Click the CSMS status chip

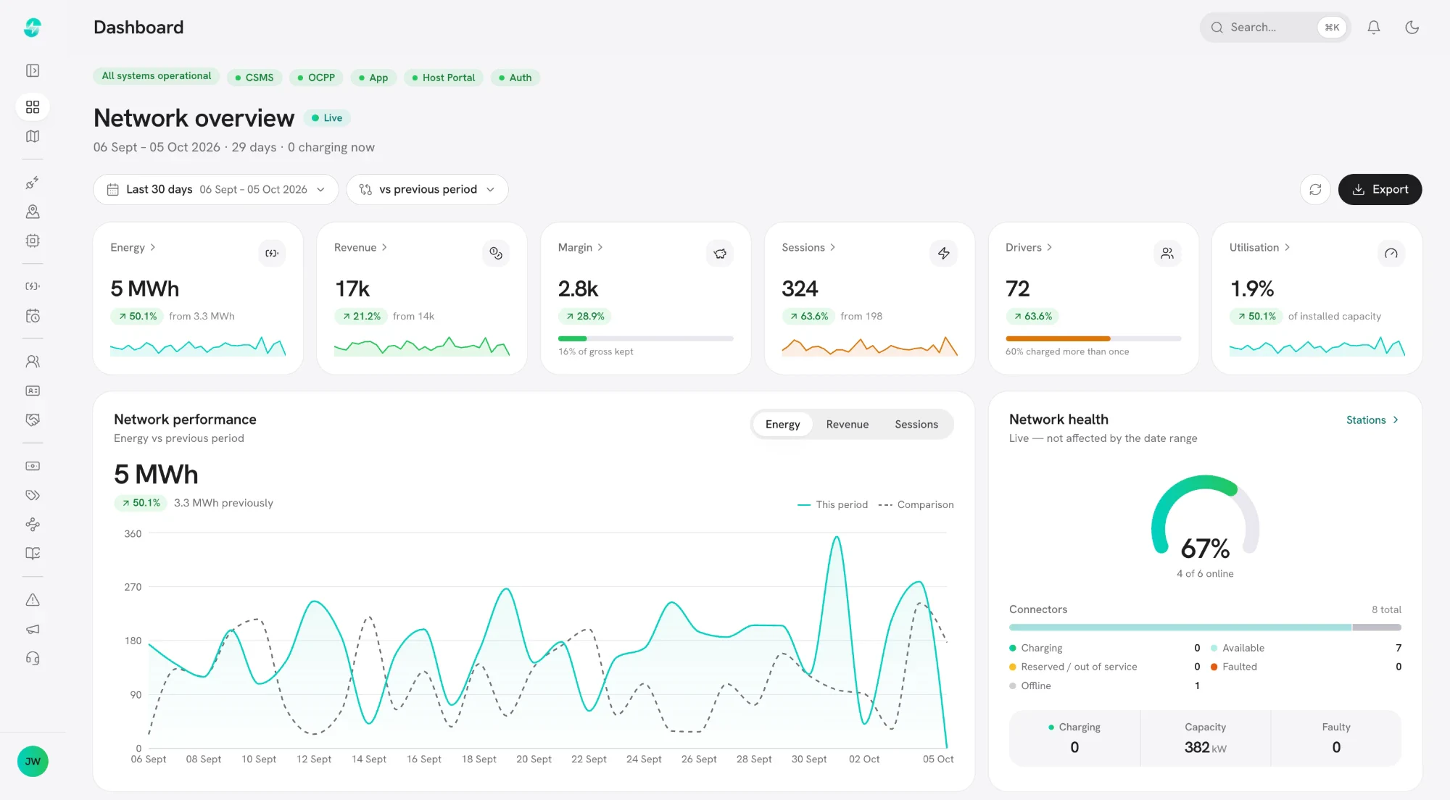click(x=254, y=78)
